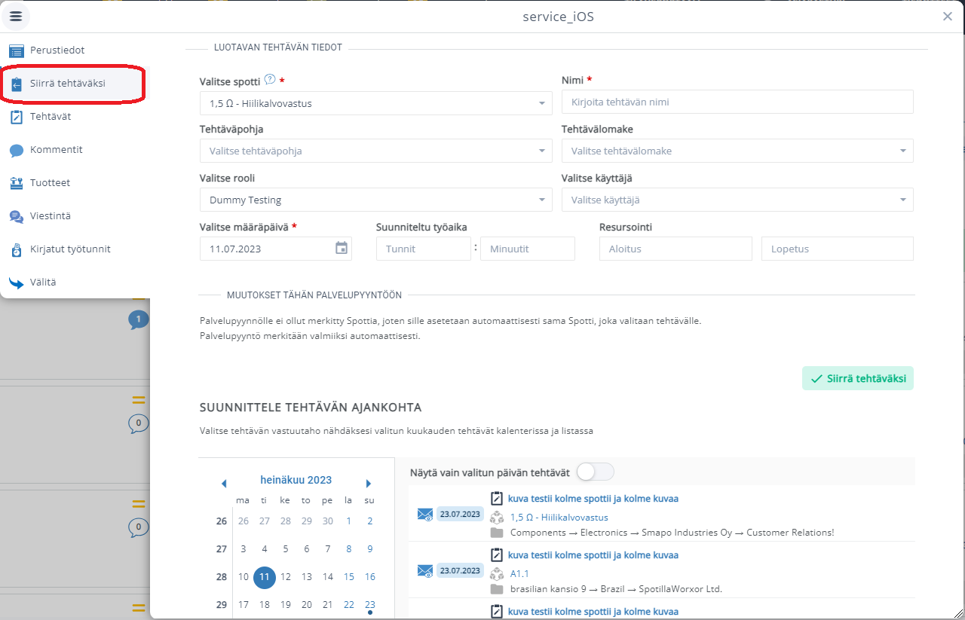
Task: Open A1.1 spot link
Action: [519, 574]
